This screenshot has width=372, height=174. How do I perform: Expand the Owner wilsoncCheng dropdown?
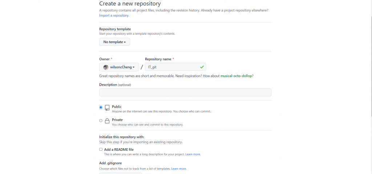(x=119, y=67)
